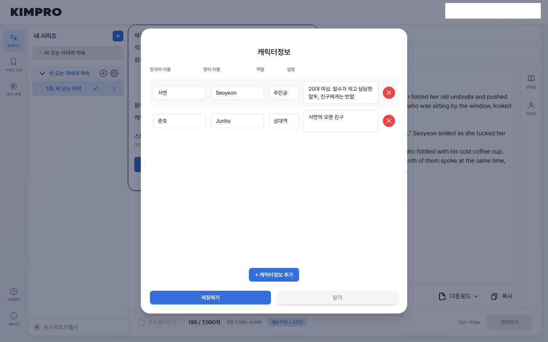Edit the role field 상대역

[284, 121]
